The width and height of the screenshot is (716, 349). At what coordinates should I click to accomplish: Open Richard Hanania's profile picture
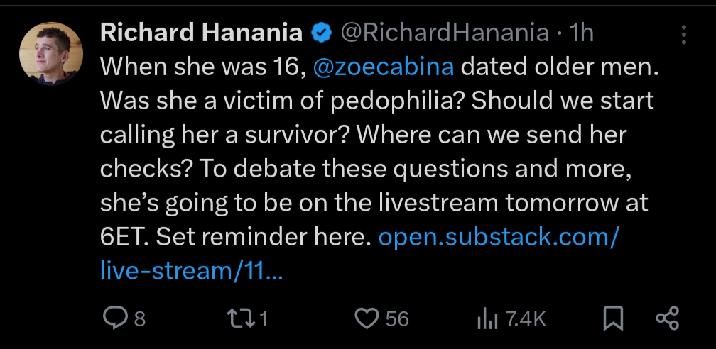tap(51, 53)
